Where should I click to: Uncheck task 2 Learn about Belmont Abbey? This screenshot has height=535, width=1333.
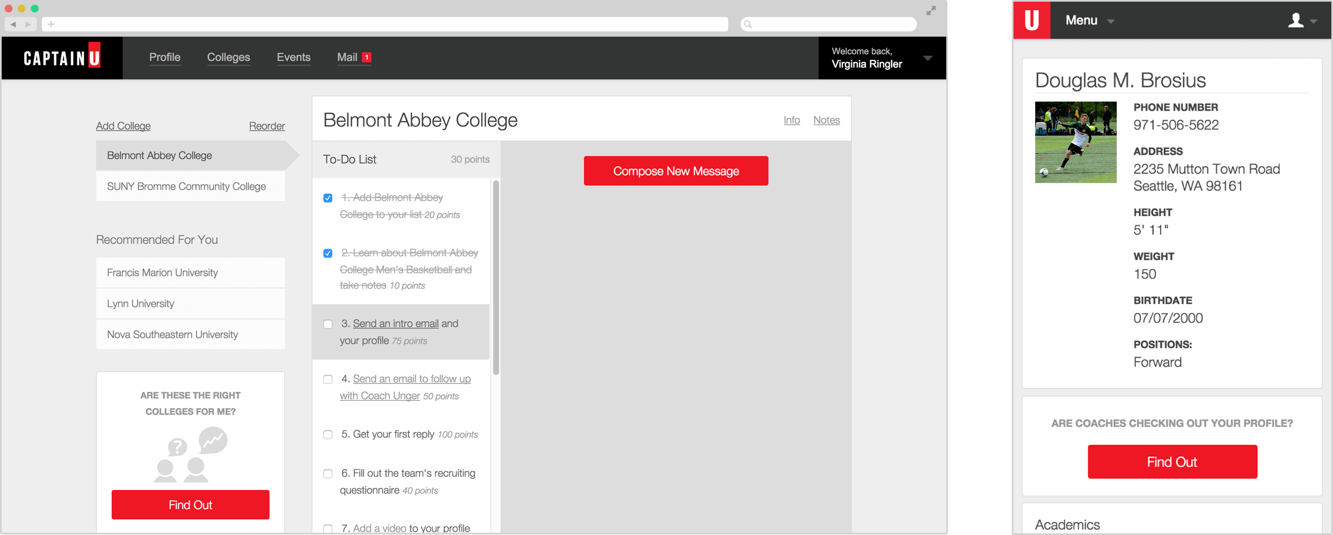pos(328,253)
